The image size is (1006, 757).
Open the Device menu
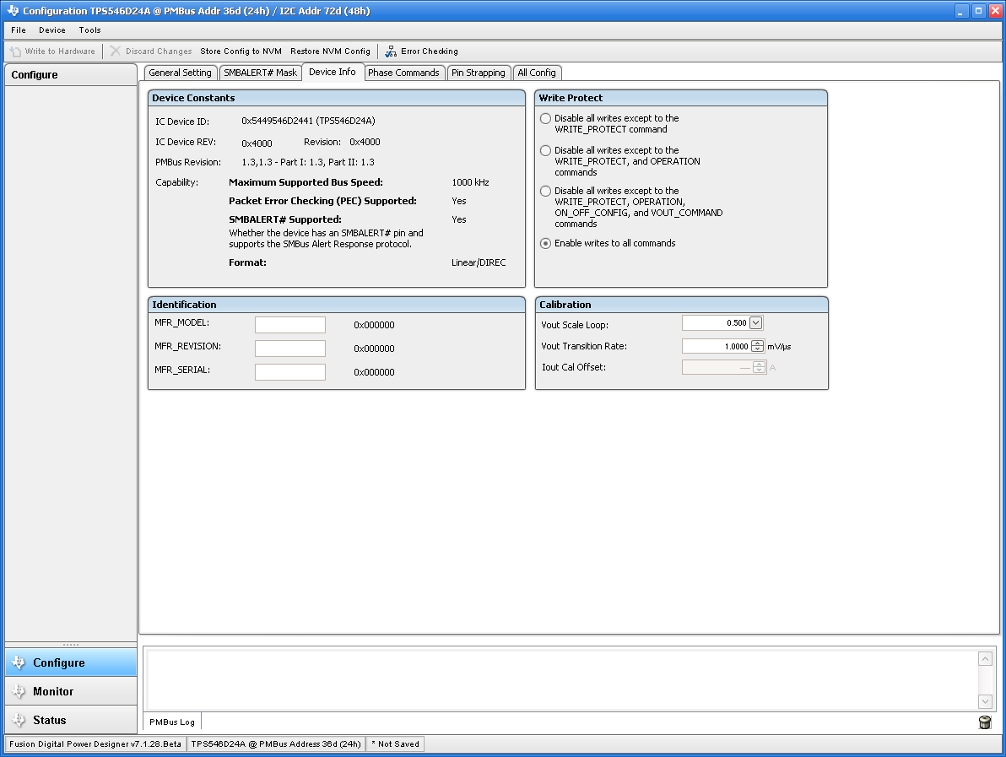[51, 30]
